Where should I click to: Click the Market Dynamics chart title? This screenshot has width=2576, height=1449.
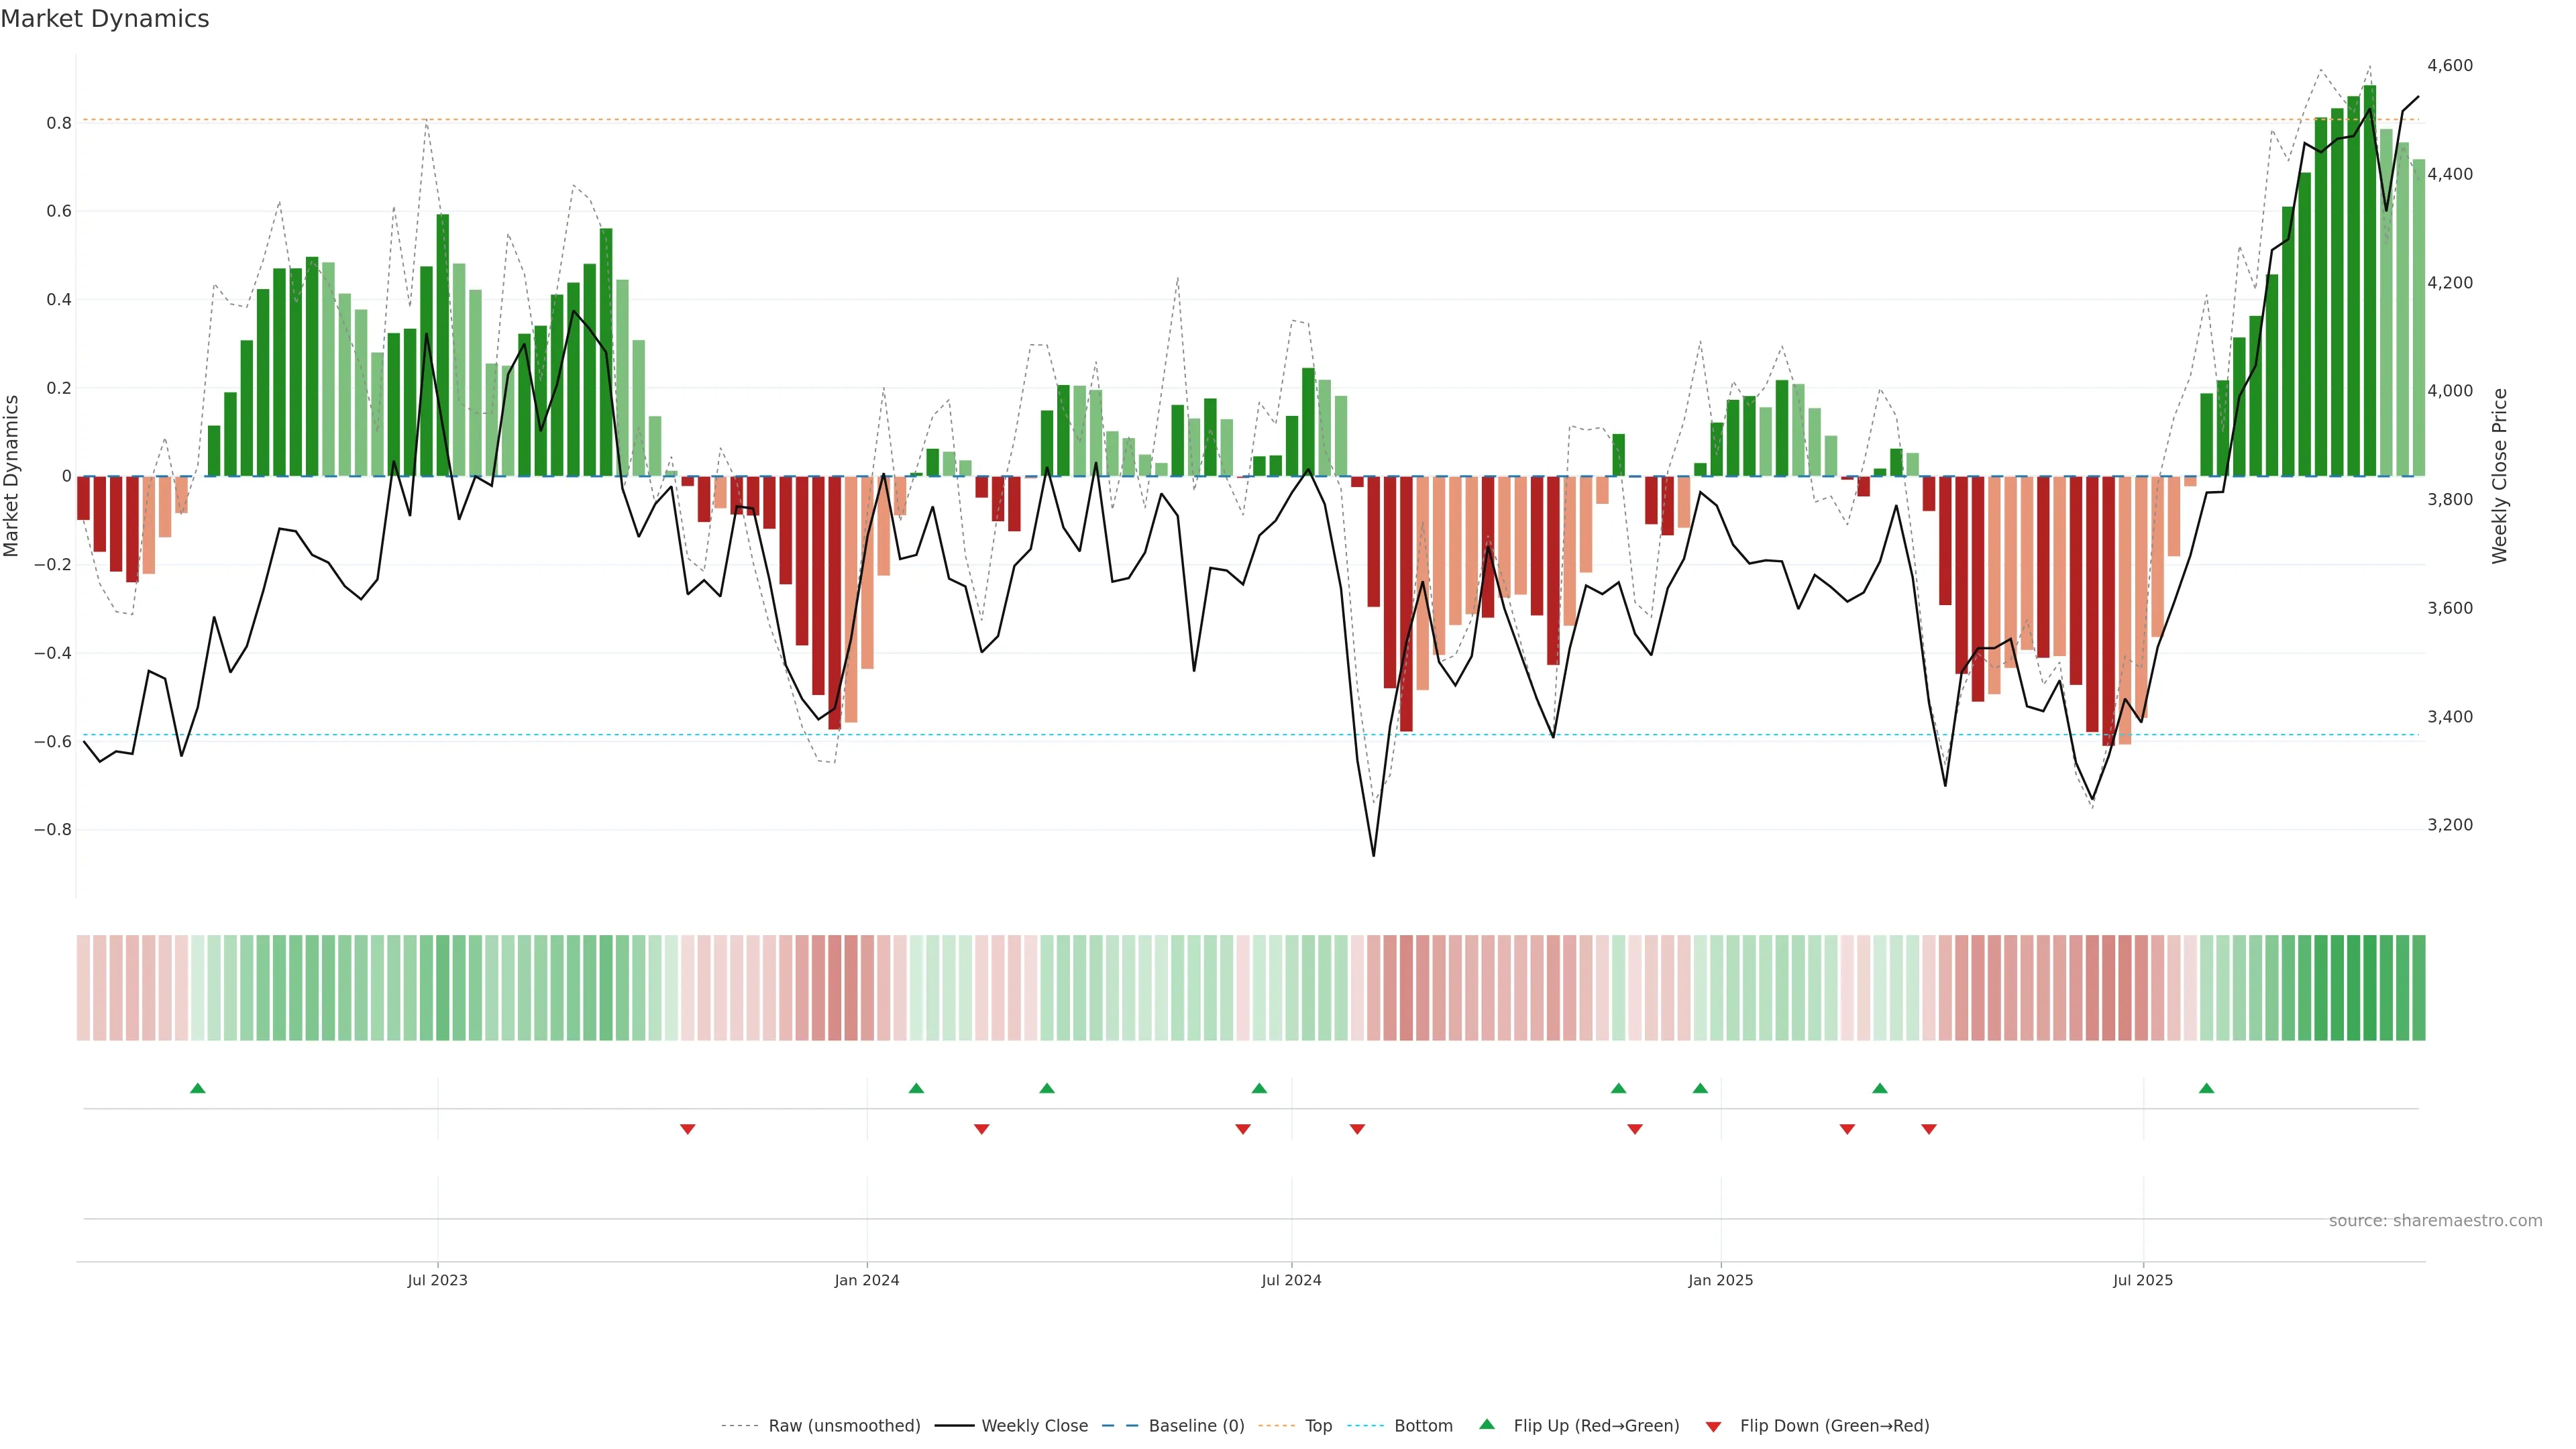point(105,19)
